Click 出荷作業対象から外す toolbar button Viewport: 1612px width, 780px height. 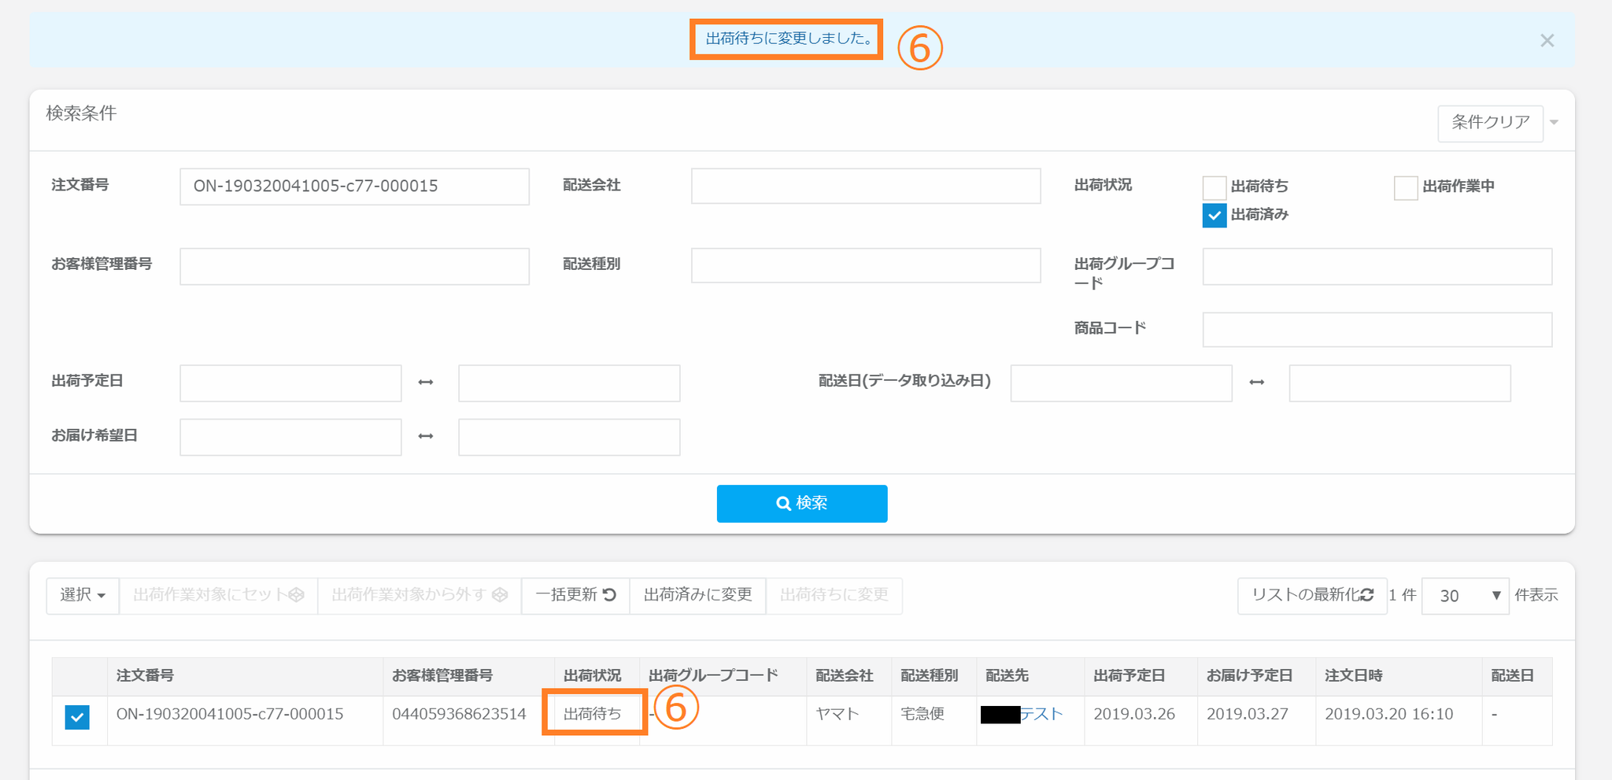pyautogui.click(x=419, y=596)
